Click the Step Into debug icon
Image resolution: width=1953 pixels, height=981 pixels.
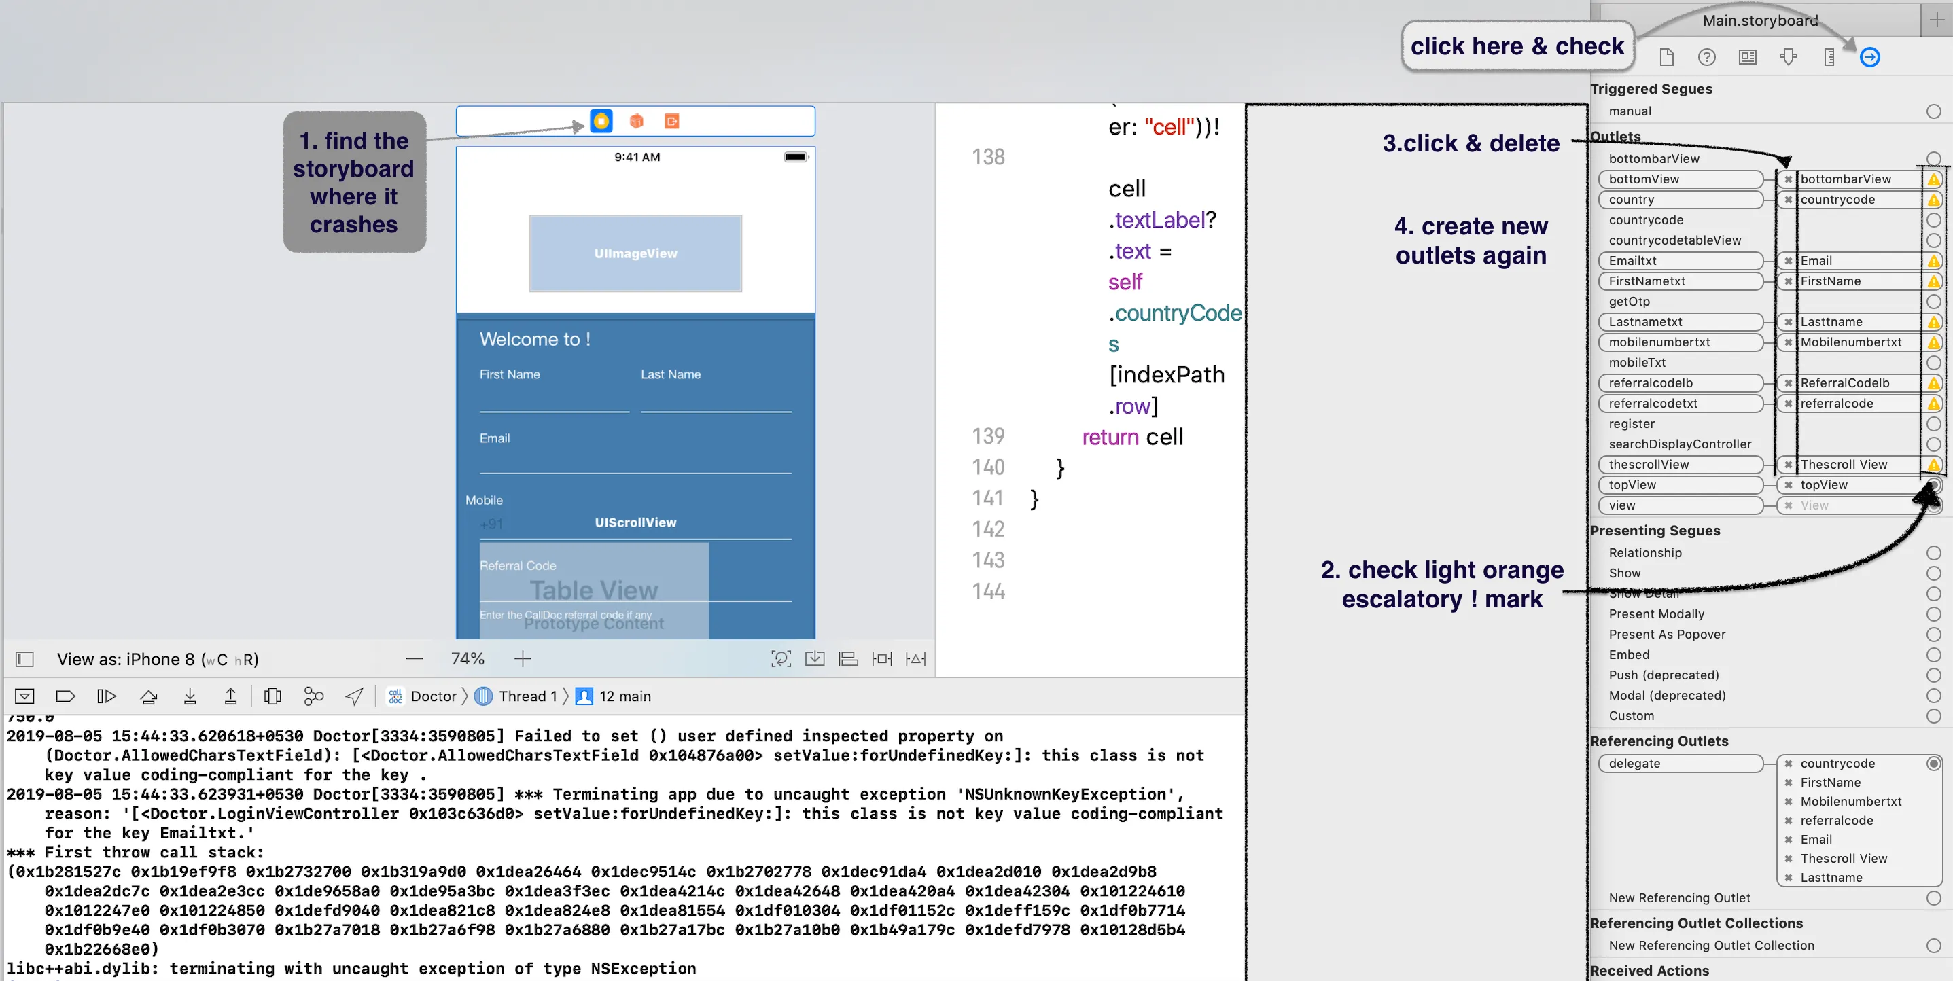[190, 696]
